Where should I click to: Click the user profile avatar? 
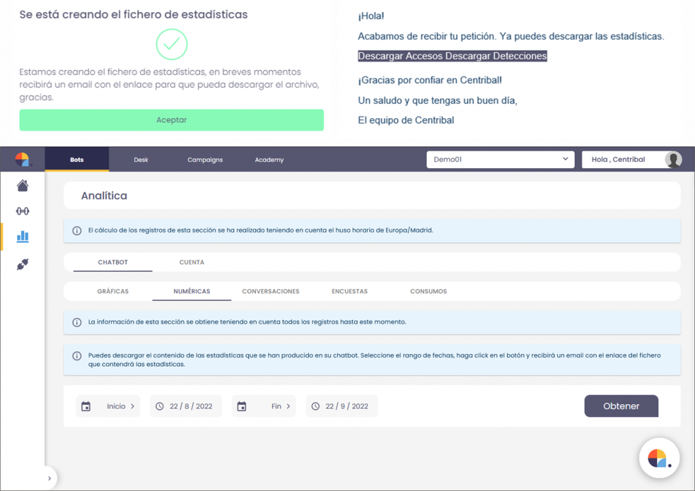pyautogui.click(x=673, y=159)
